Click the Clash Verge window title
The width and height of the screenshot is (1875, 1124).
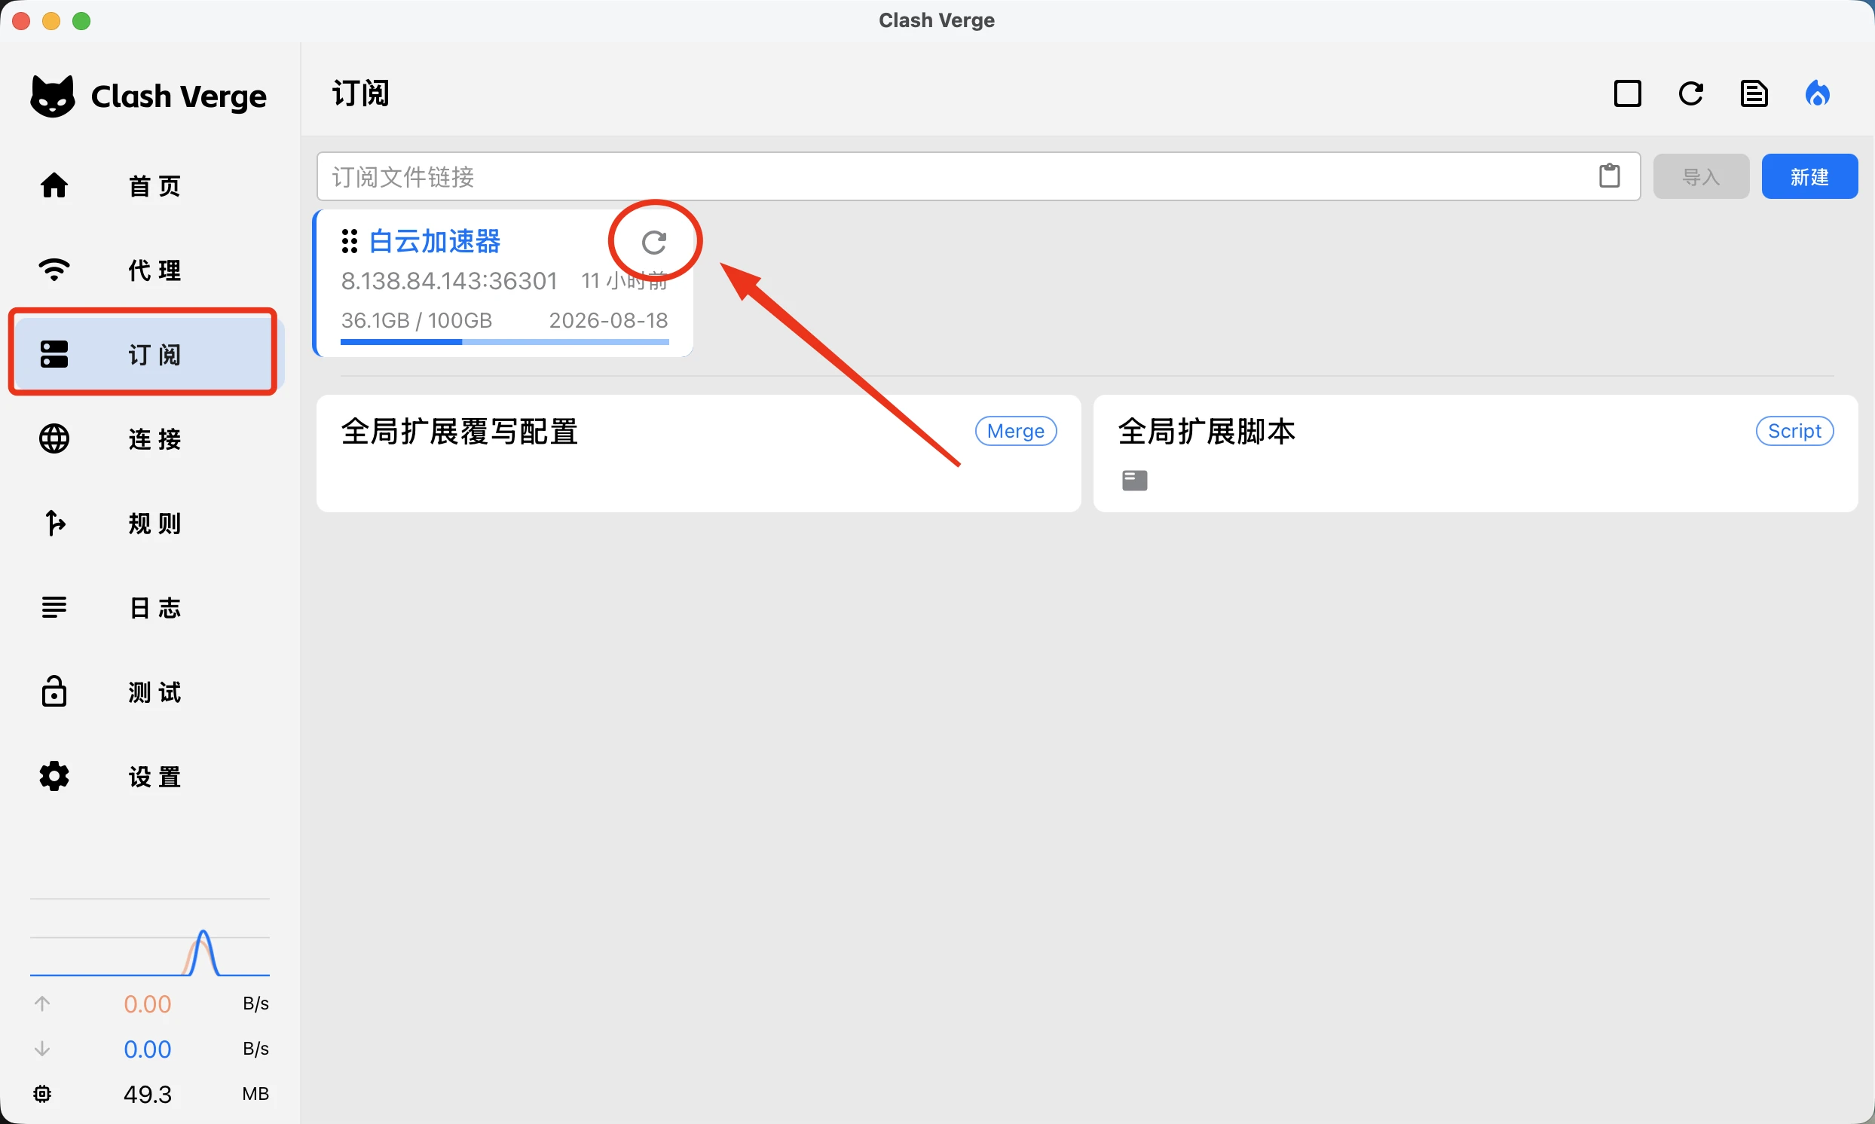(937, 20)
